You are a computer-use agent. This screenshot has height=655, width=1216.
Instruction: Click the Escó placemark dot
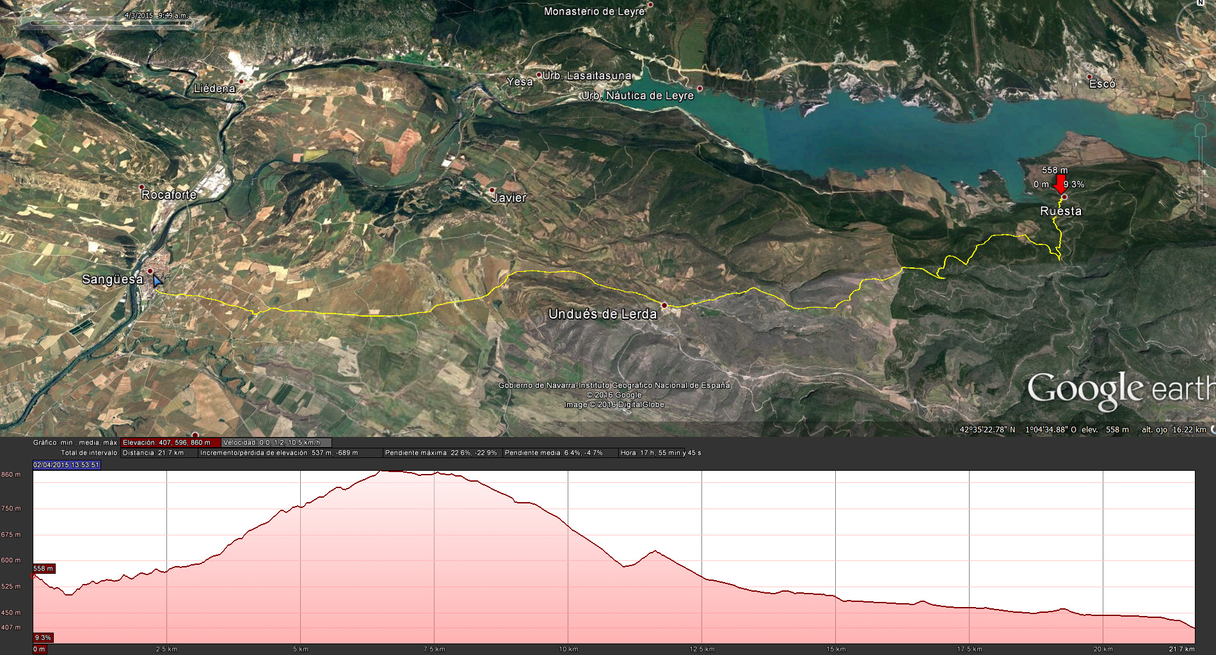pyautogui.click(x=1089, y=77)
